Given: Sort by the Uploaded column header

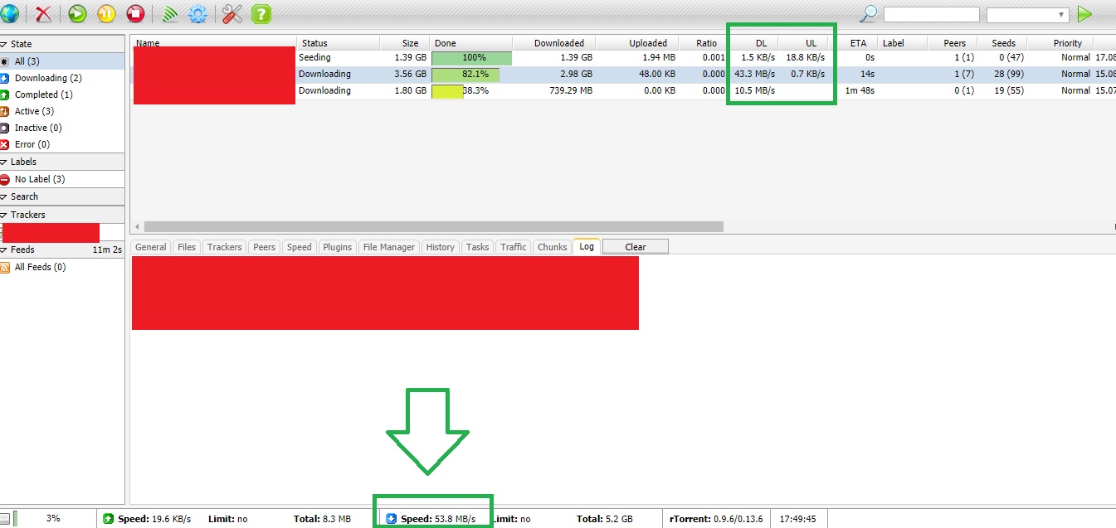Looking at the screenshot, I should [637, 43].
